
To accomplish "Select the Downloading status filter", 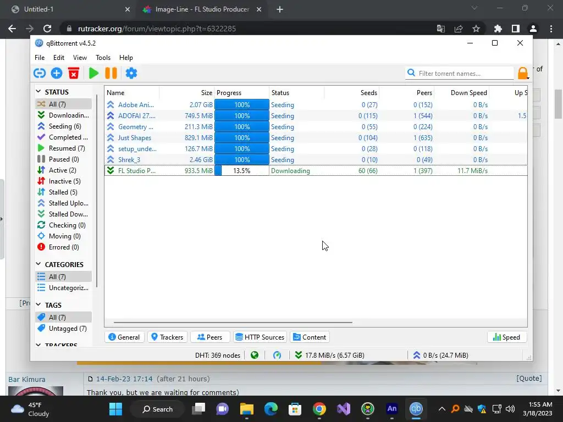I will coord(64,115).
